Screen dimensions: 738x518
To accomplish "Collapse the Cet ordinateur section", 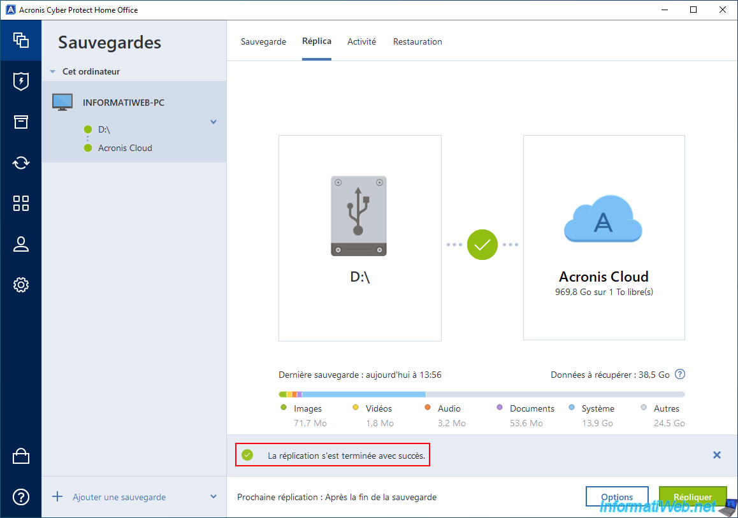I will (x=53, y=71).
